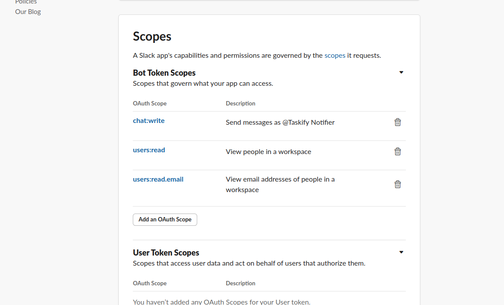This screenshot has width=504, height=305.
Task: Select the 'View people in a workspace' description
Action: (268, 152)
